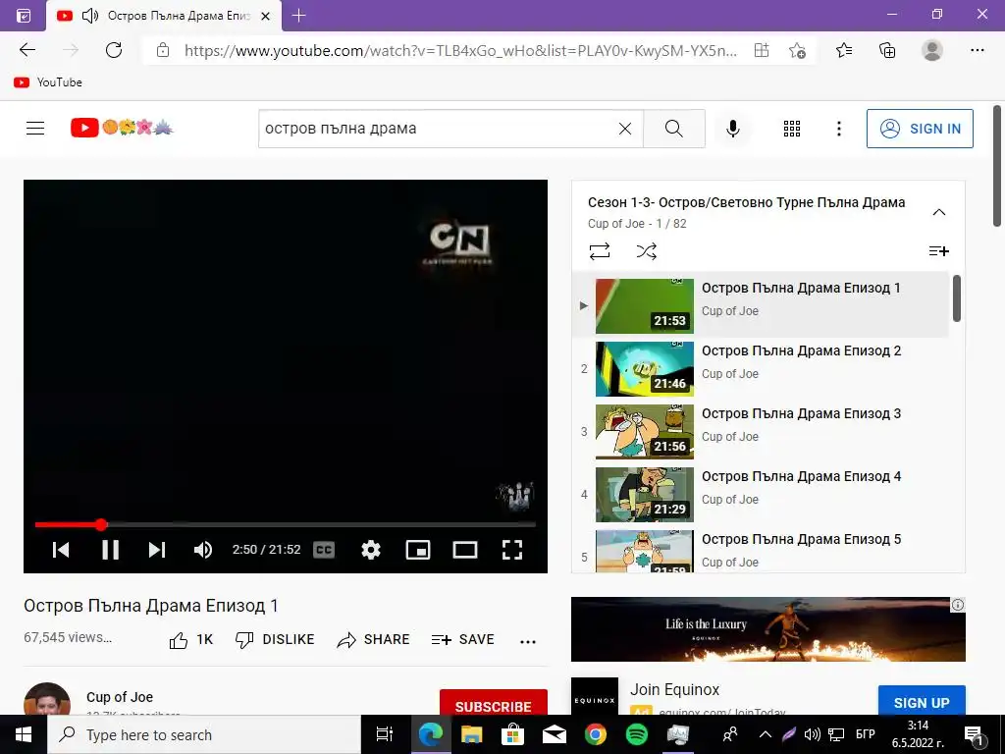
Task: Click the Equinox SIGN UP ad button
Action: pos(921,700)
